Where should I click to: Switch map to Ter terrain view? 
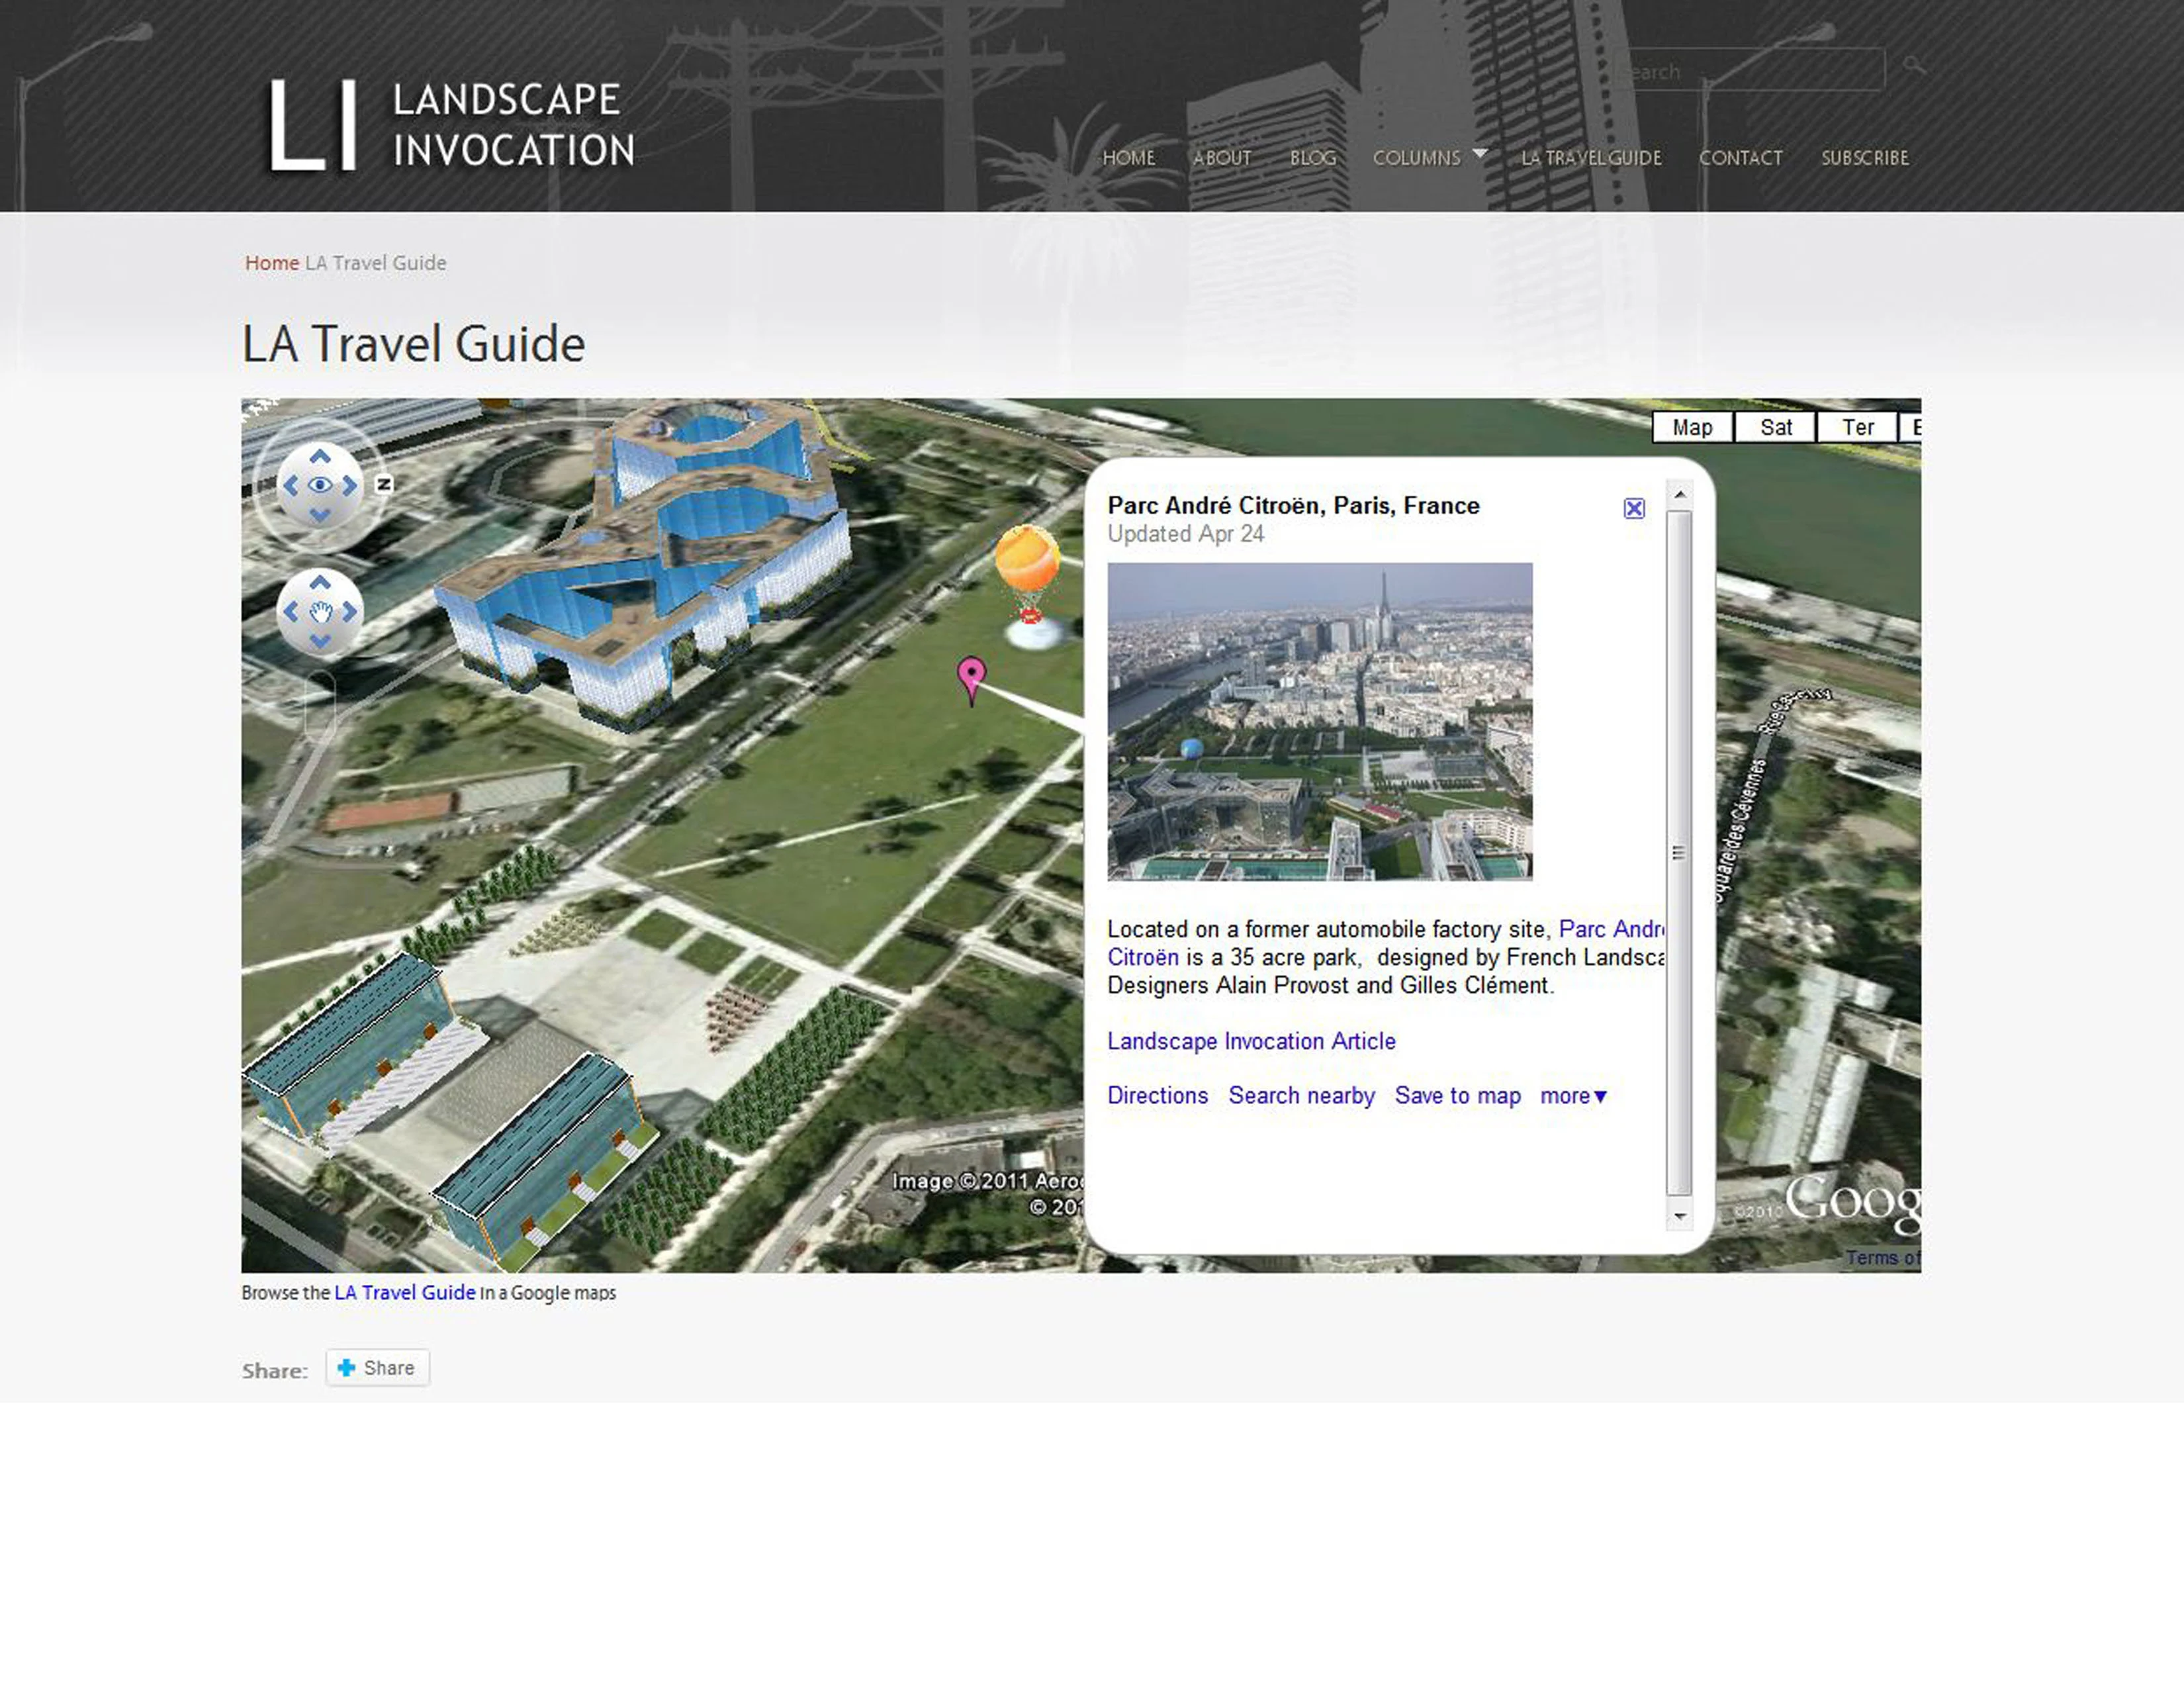(1857, 427)
